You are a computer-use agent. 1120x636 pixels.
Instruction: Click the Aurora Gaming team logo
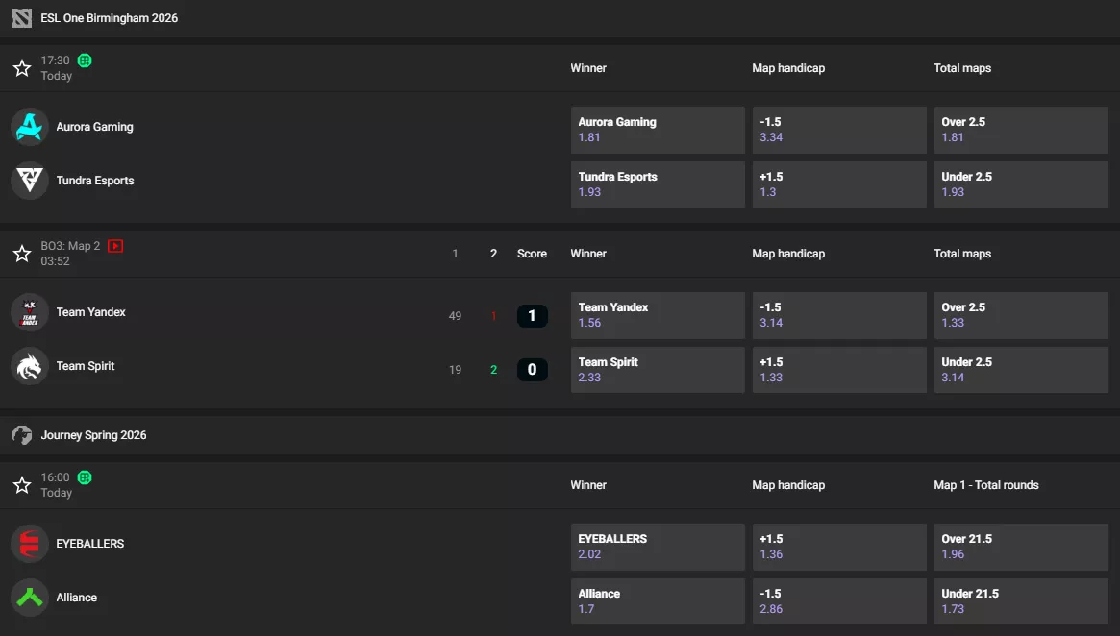coord(29,126)
